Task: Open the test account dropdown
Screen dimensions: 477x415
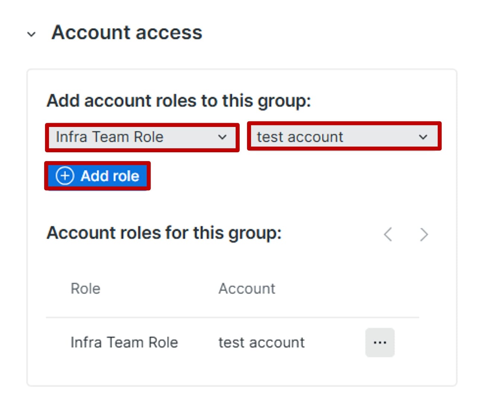Action: tap(344, 137)
